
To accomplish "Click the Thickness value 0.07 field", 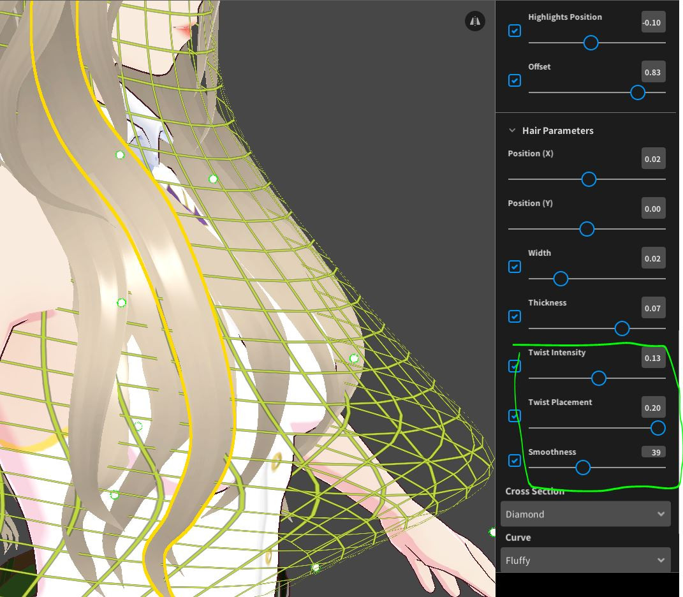I will tap(653, 307).
